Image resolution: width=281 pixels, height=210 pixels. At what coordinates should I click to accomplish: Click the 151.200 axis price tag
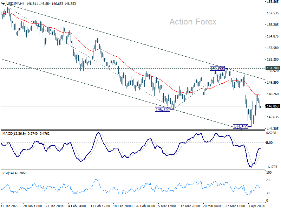(273, 68)
